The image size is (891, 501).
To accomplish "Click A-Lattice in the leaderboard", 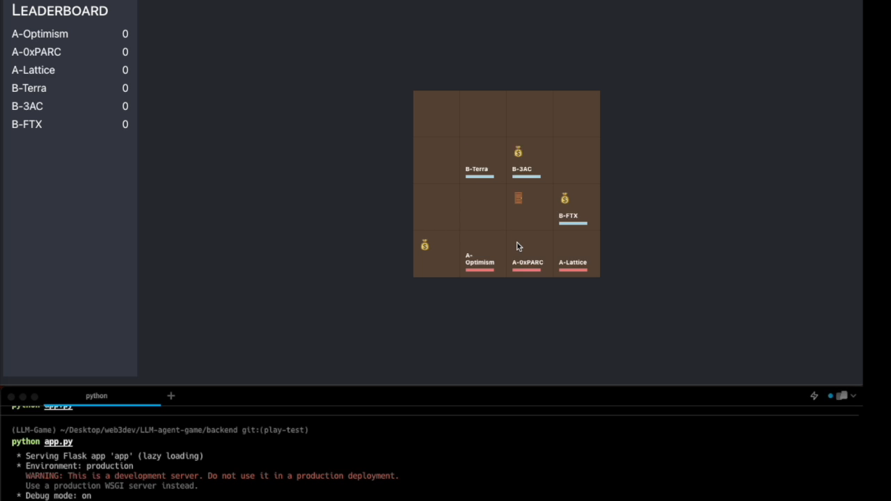I will point(33,70).
